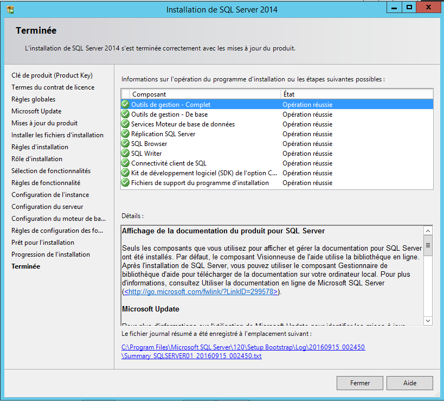Select the Réplication SQL Server row
The image size is (444, 401).
pyautogui.click(x=277, y=134)
